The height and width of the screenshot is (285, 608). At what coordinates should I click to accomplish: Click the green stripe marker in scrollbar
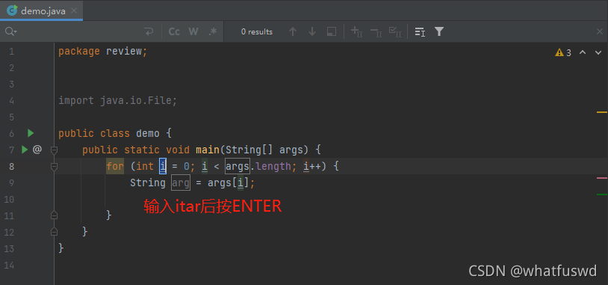pyautogui.click(x=602, y=194)
